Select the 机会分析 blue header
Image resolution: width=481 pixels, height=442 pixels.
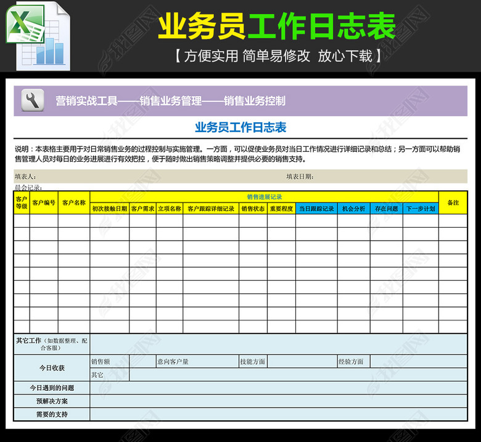354,209
